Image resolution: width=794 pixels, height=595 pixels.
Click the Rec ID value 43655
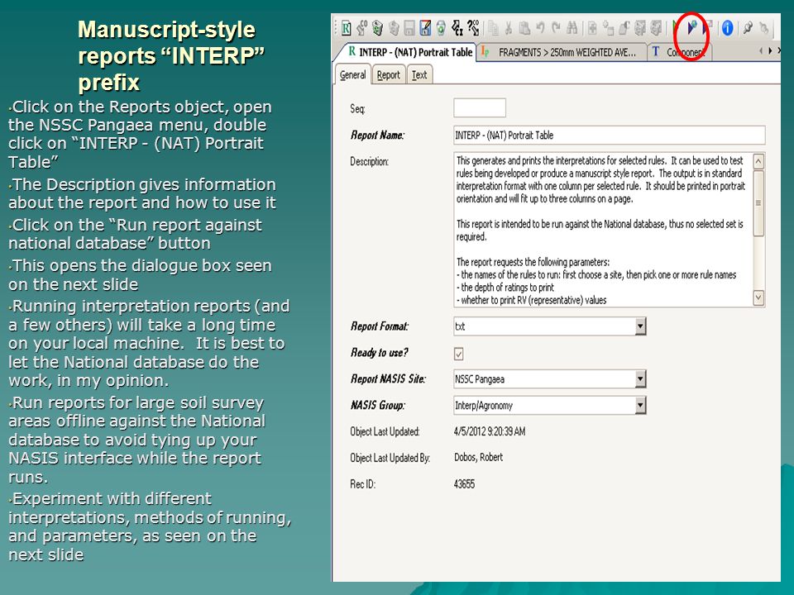464,484
